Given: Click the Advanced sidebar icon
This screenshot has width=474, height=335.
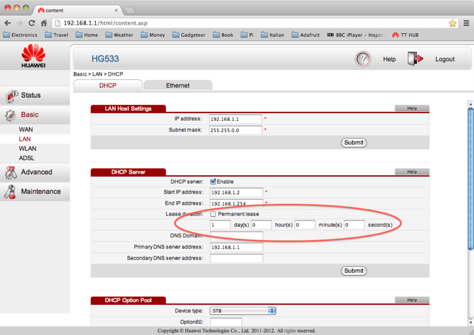Looking at the screenshot, I should tap(11, 172).
